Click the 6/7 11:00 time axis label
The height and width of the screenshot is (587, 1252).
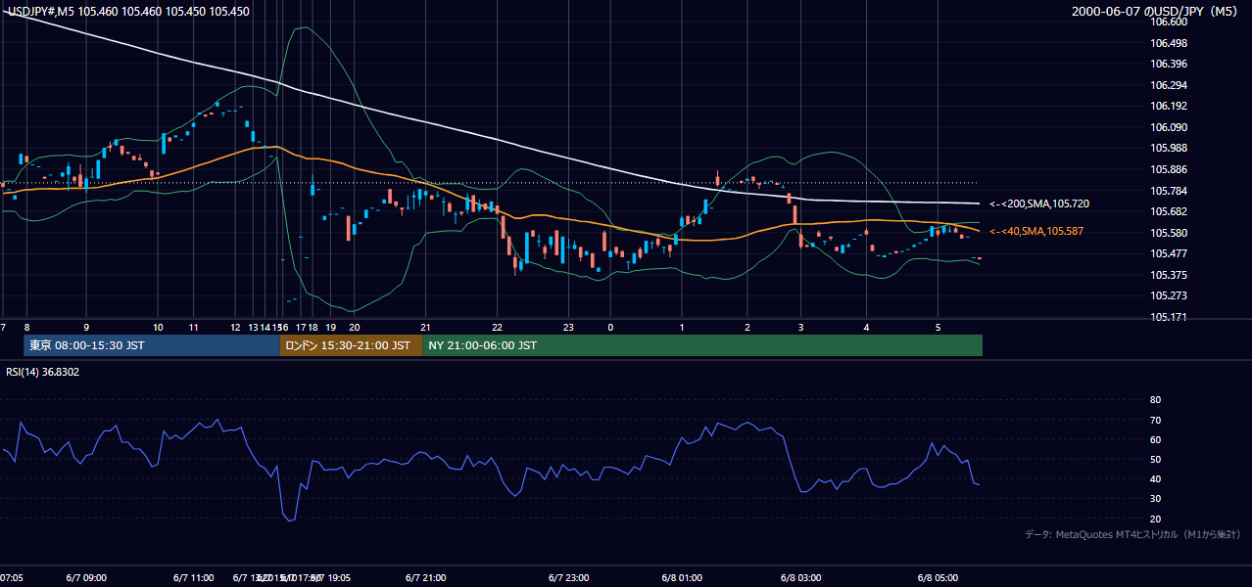point(194,577)
